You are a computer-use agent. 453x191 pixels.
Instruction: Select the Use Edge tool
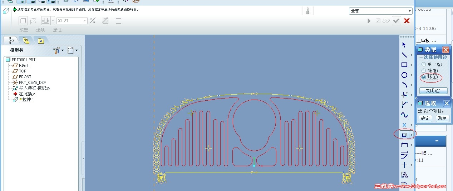tap(404, 135)
